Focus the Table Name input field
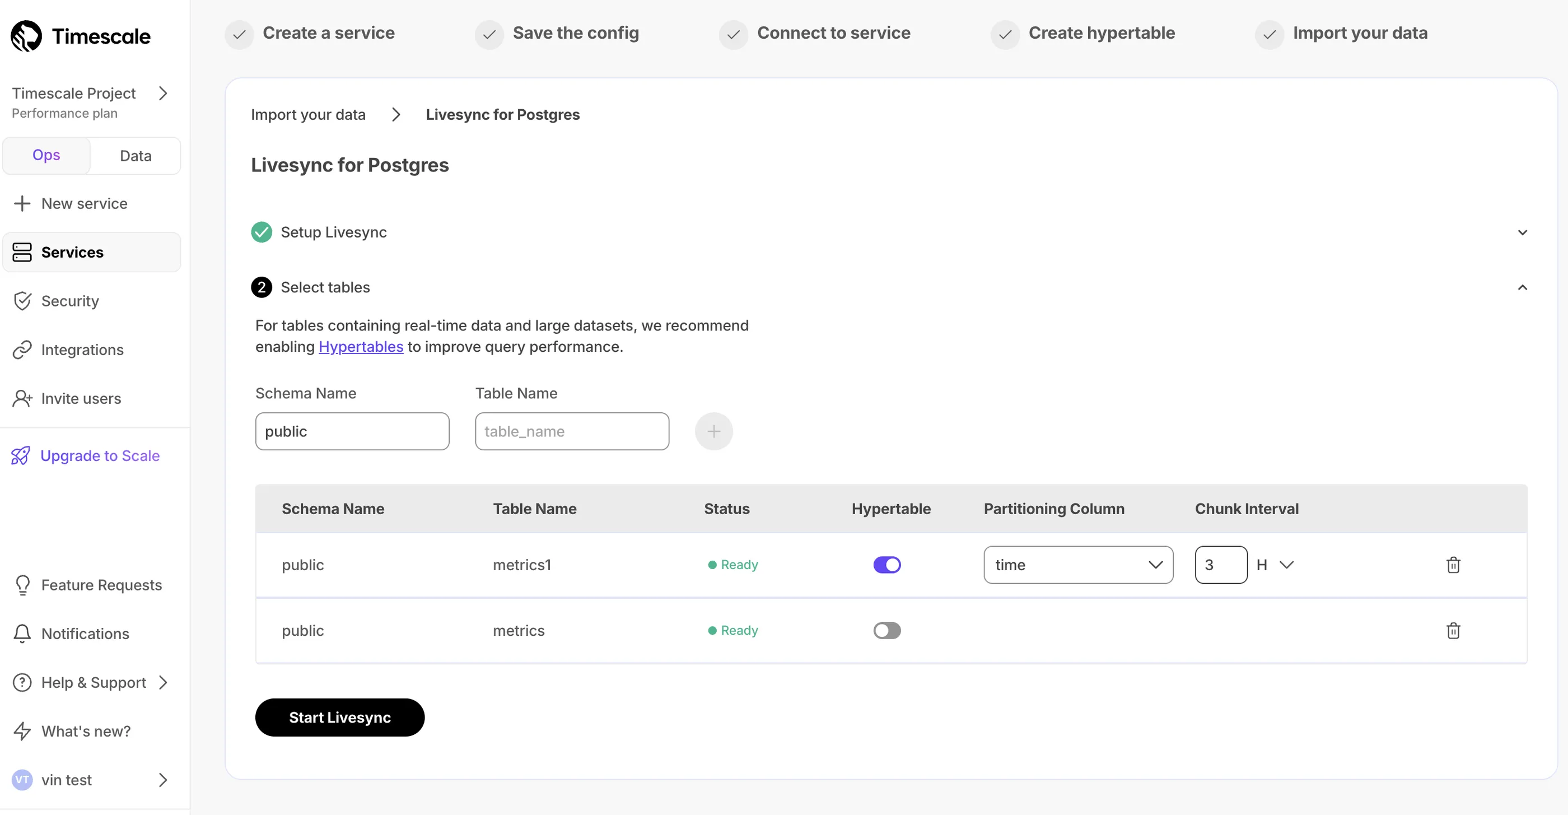The image size is (1568, 815). tap(572, 431)
